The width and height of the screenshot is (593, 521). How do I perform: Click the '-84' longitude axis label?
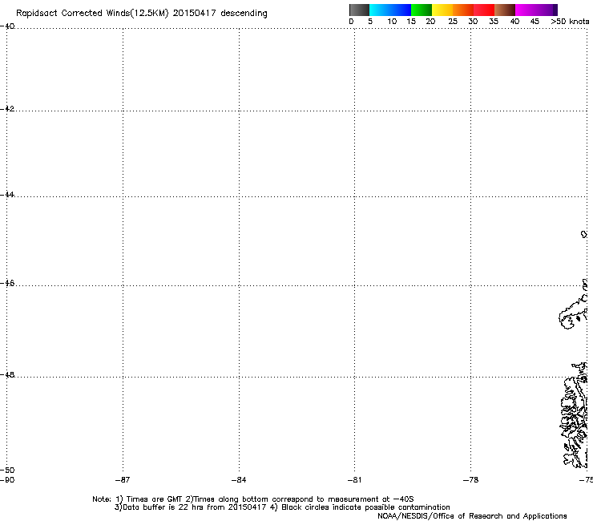pos(239,480)
